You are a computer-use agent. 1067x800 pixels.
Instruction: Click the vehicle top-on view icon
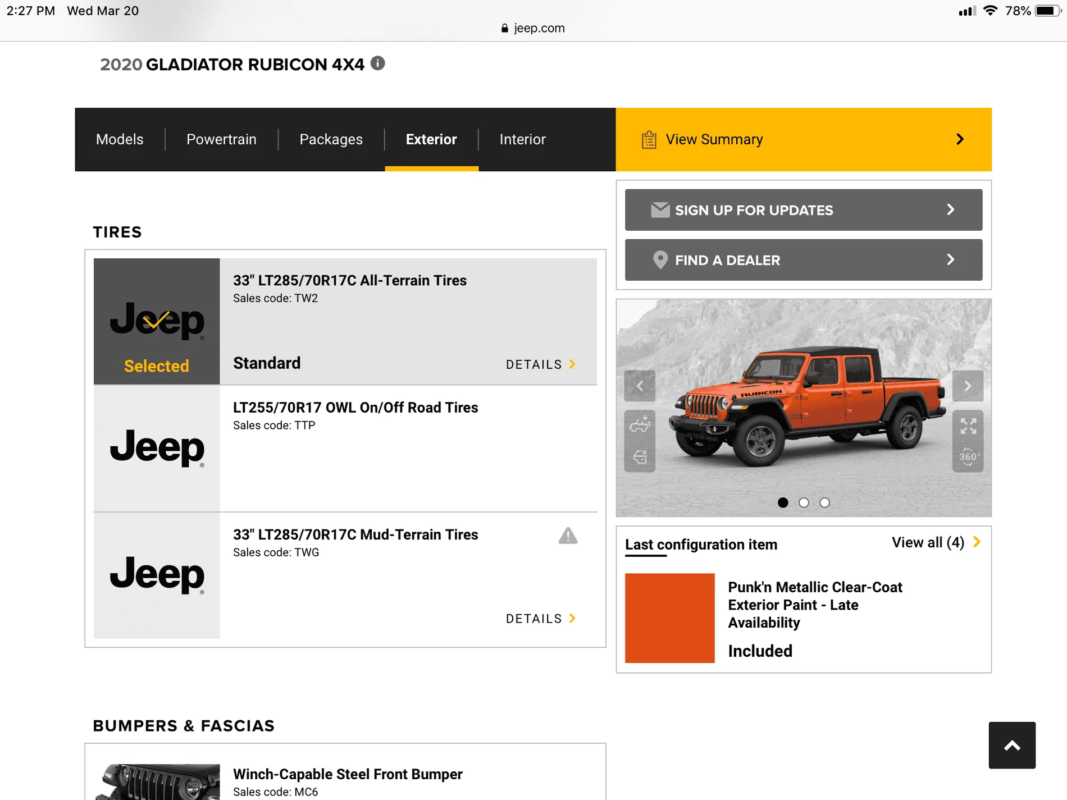pos(640,424)
